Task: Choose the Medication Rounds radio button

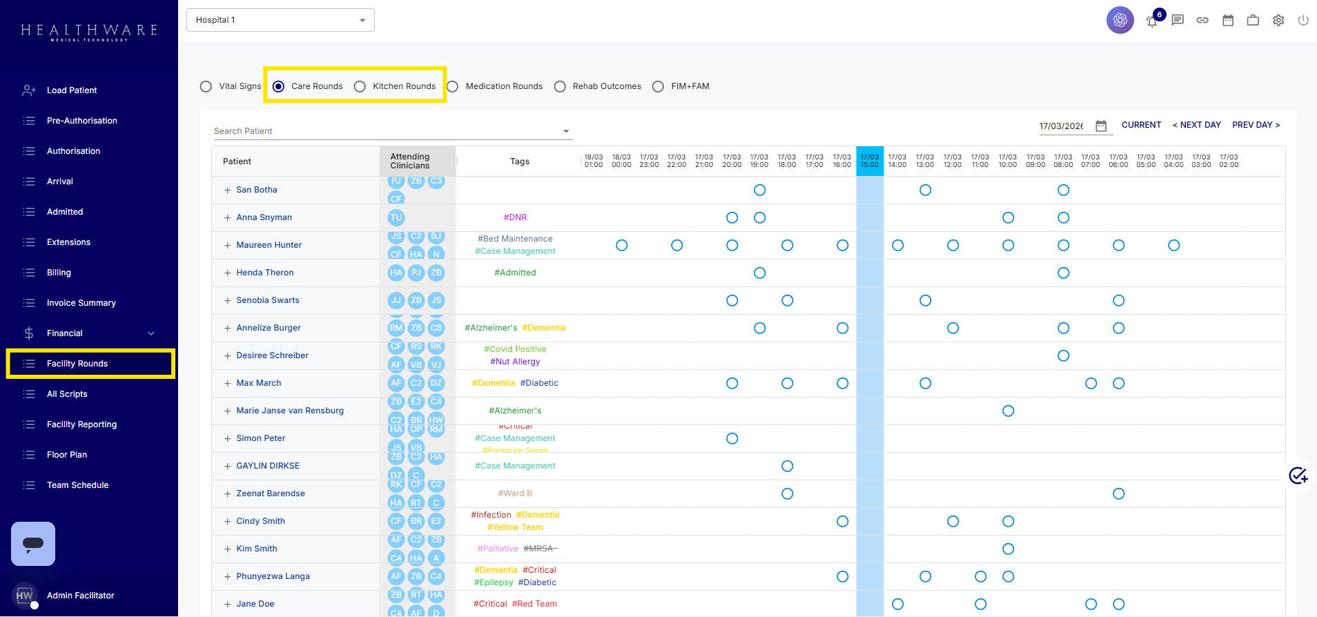Action: (x=453, y=86)
